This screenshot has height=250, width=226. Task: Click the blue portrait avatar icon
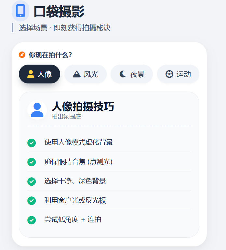(x=37, y=110)
